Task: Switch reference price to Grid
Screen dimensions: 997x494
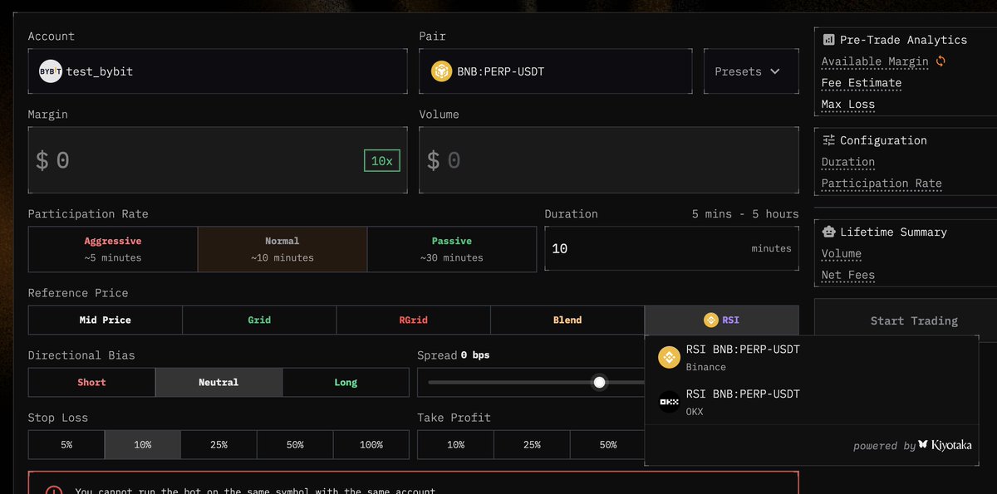Action: click(259, 320)
